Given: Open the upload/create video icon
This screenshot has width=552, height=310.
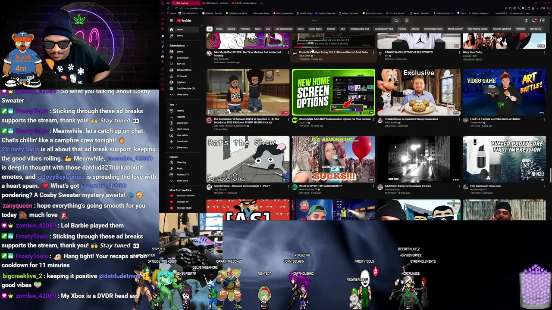Looking at the screenshot, I should pyautogui.click(x=526, y=20).
